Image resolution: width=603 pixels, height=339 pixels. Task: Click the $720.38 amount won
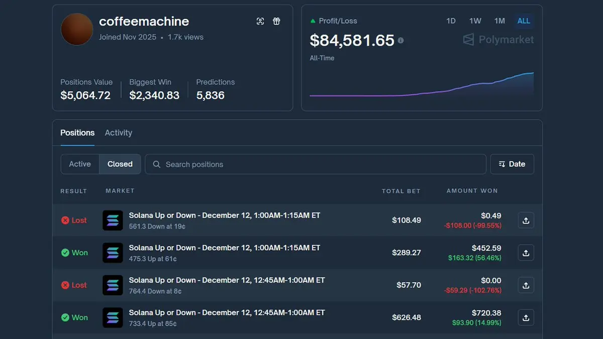(486, 313)
